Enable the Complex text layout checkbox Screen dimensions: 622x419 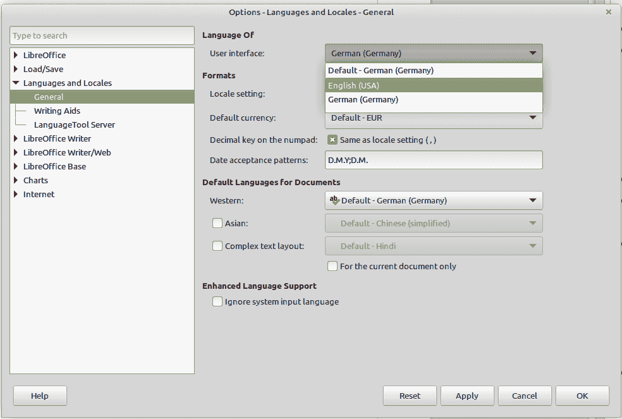pyautogui.click(x=217, y=246)
